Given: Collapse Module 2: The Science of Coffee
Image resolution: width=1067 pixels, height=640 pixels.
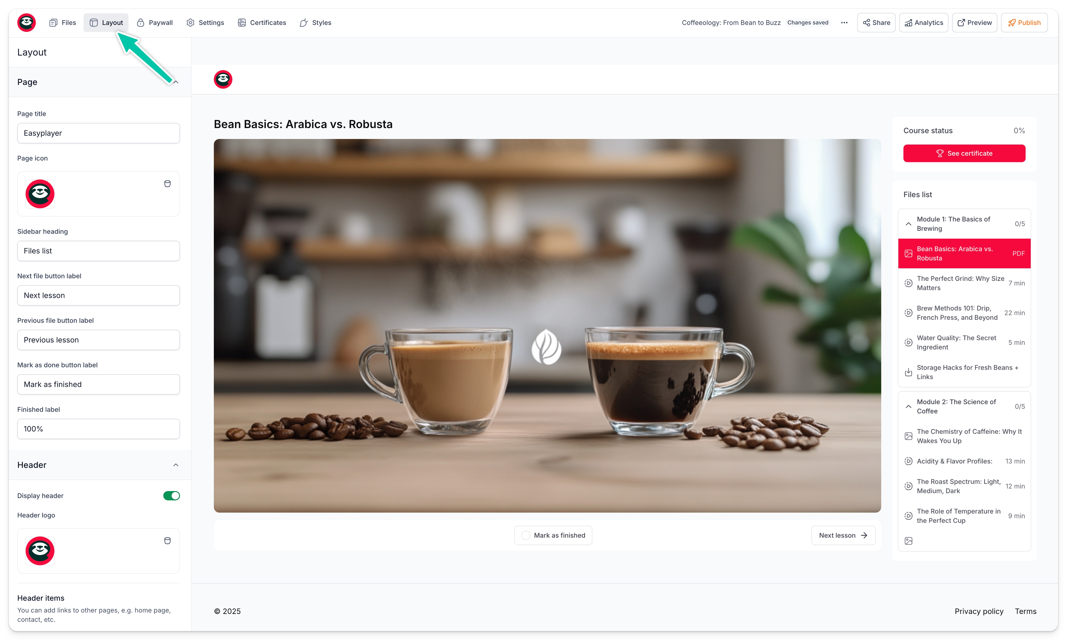Looking at the screenshot, I should click(908, 406).
